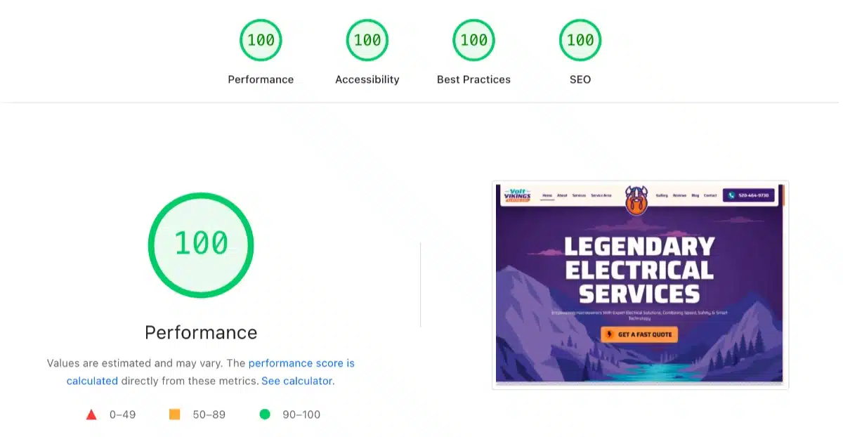This screenshot has width=843, height=437.
Task: Select the SEO score circle
Action: click(580, 41)
